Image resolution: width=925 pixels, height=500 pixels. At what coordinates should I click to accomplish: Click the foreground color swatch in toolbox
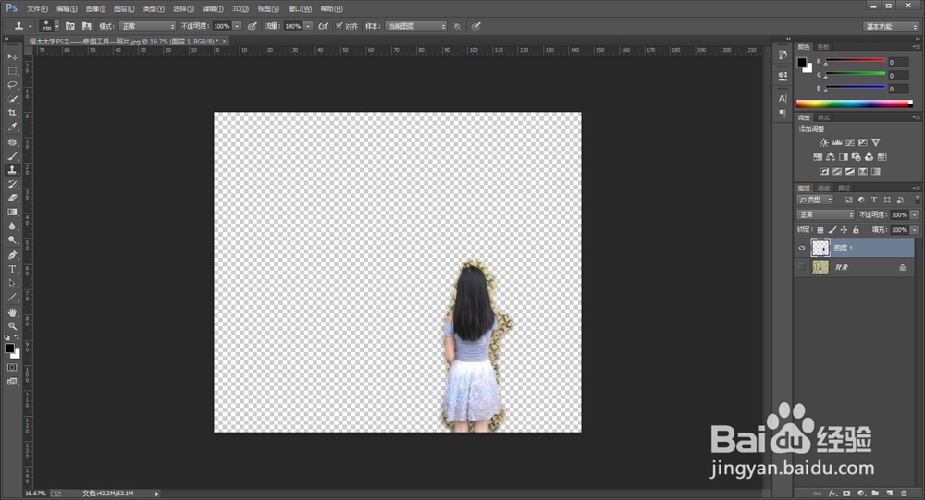point(9,348)
